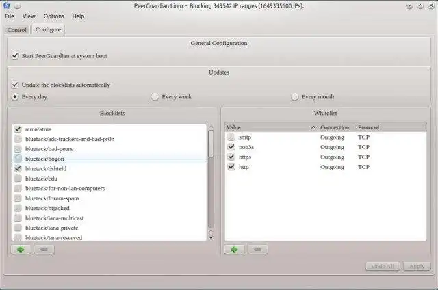Open the View menu
Screen dimensions: 438x290
29,16
